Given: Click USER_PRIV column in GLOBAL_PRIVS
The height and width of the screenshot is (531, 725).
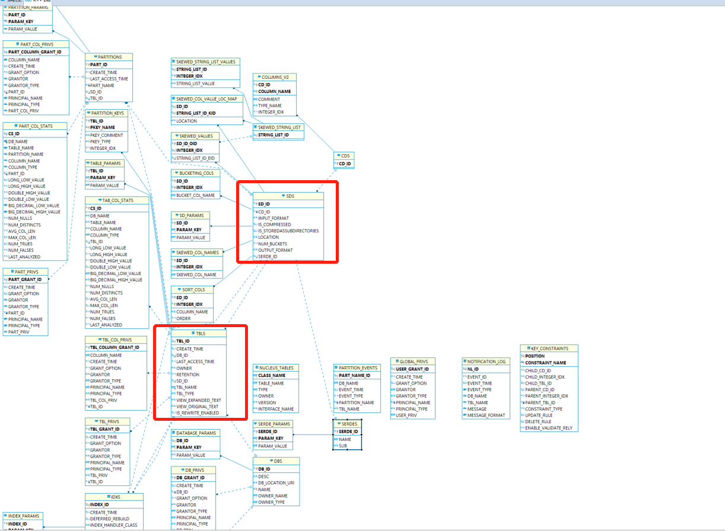Looking at the screenshot, I should (x=406, y=415).
